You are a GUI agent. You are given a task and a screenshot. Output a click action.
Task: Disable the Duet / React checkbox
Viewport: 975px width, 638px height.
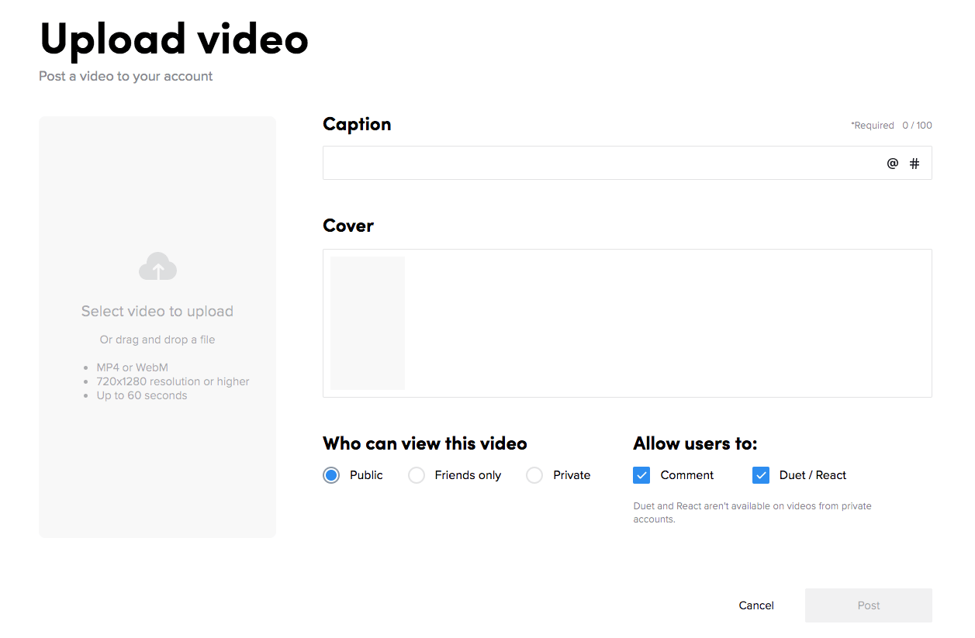(x=761, y=475)
